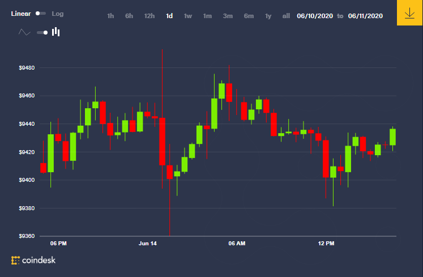Select the 1d time range
This screenshot has height=277, width=423.
[x=169, y=16]
